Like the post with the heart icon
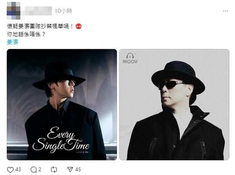The image size is (235, 175). click(10, 170)
